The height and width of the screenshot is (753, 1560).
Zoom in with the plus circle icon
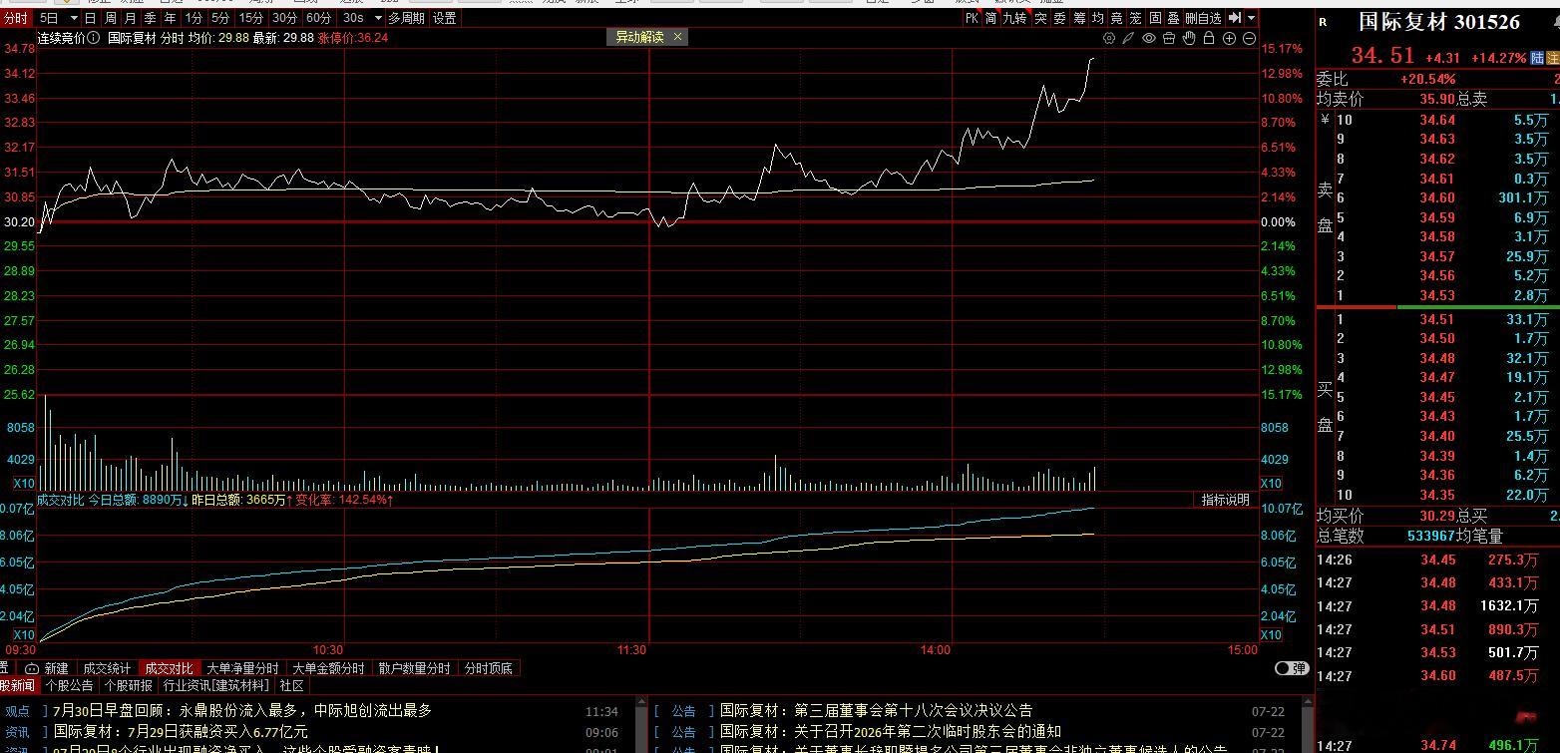[x=1230, y=38]
